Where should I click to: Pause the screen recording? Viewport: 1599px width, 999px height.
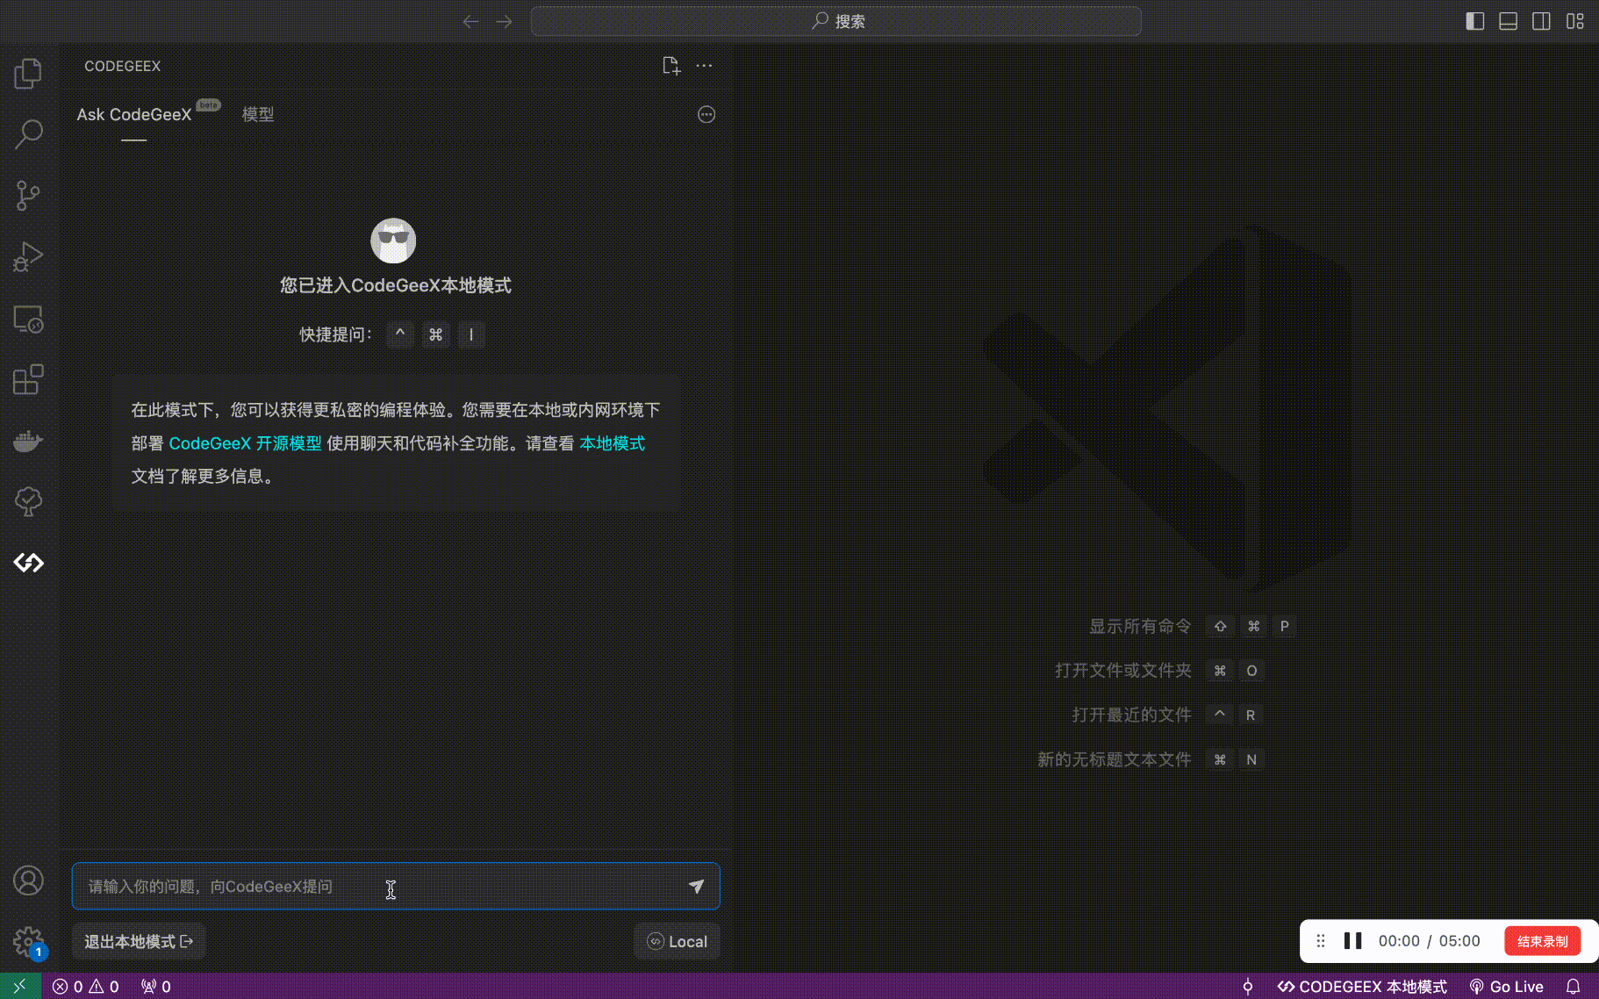click(1352, 940)
